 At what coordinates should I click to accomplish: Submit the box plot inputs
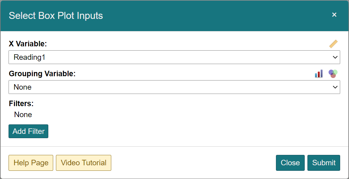(x=324, y=163)
